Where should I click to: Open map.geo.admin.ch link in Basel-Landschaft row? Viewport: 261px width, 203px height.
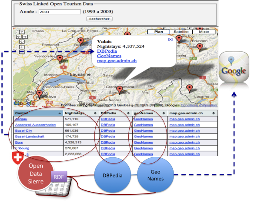(184, 136)
